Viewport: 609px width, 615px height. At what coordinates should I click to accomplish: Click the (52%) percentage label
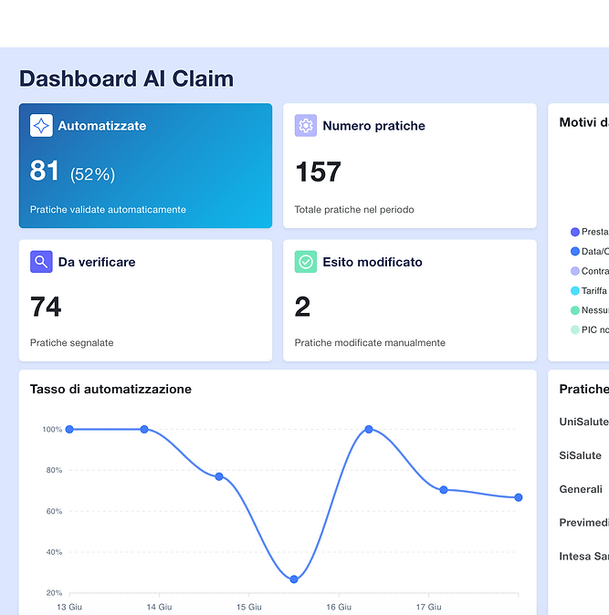click(92, 174)
